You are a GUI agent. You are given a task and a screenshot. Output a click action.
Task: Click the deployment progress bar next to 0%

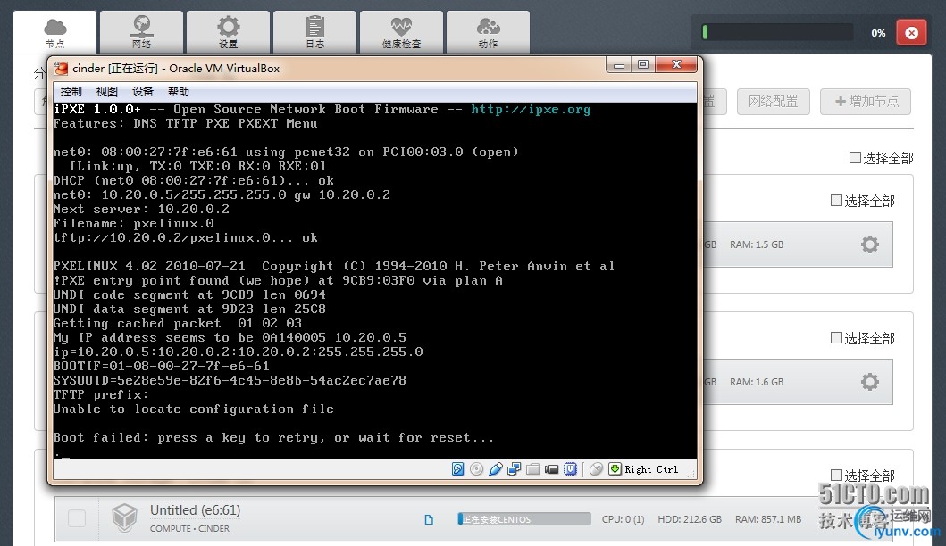point(778,32)
